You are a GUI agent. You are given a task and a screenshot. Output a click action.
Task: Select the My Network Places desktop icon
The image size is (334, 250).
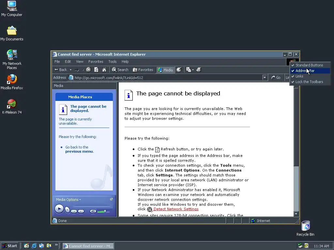(x=12, y=60)
